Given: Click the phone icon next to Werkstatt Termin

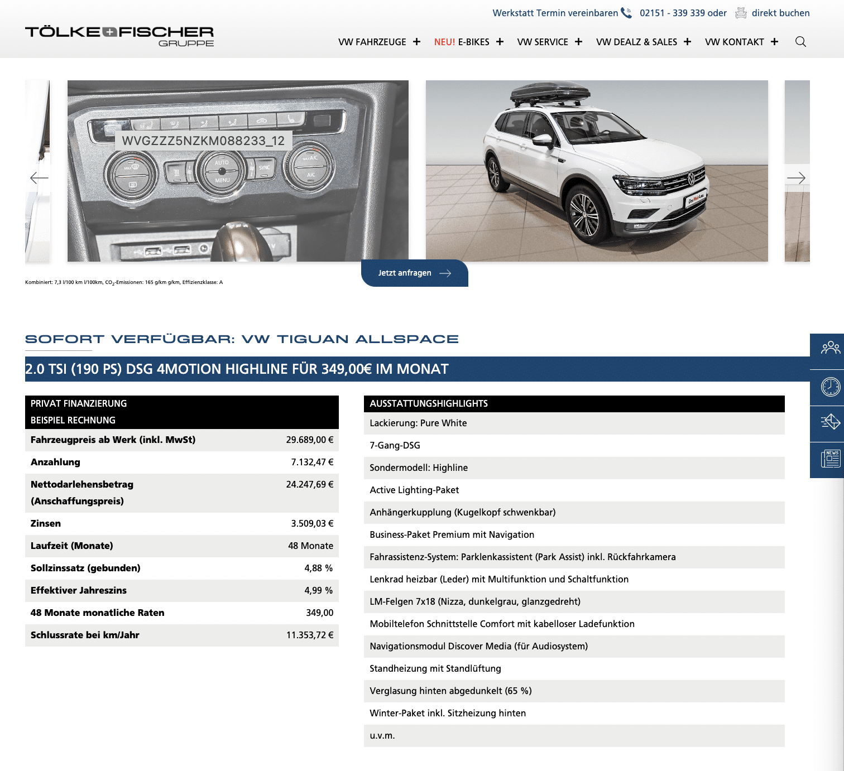Looking at the screenshot, I should point(626,13).
